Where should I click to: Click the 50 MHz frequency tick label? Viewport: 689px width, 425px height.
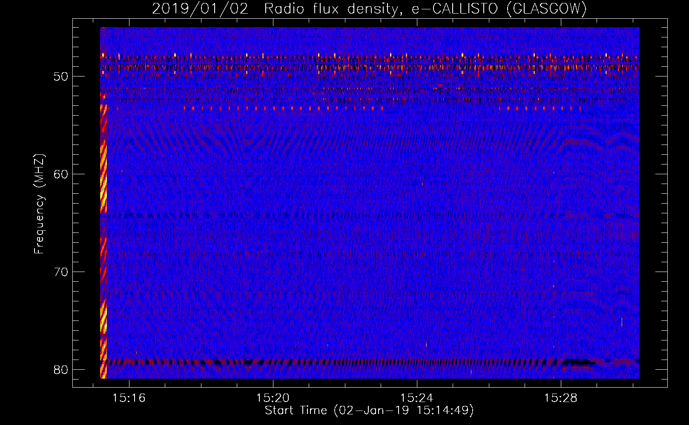click(x=61, y=77)
